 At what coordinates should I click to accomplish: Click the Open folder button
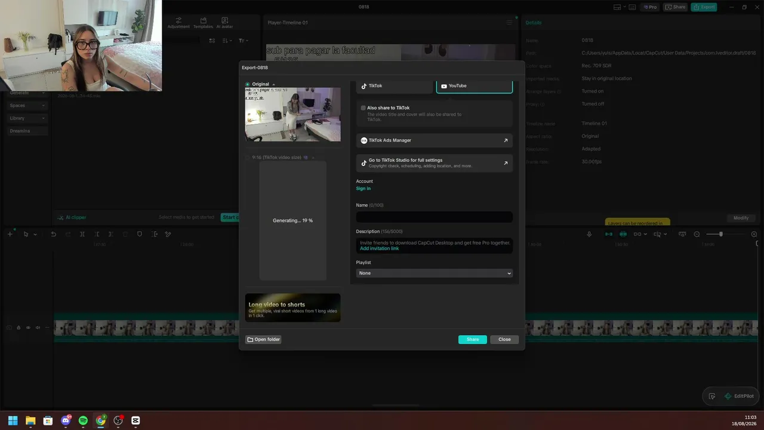pyautogui.click(x=263, y=339)
